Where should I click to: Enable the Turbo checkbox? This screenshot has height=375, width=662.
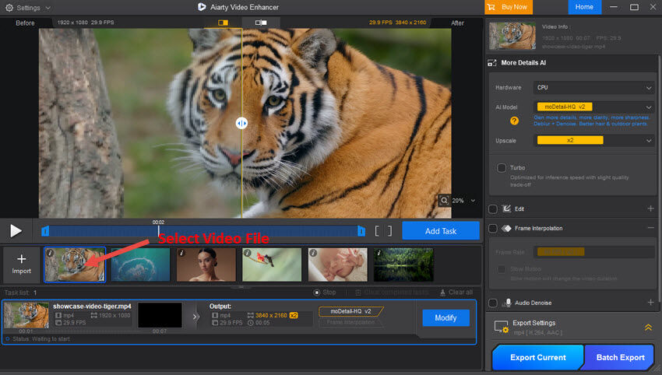pyautogui.click(x=502, y=167)
